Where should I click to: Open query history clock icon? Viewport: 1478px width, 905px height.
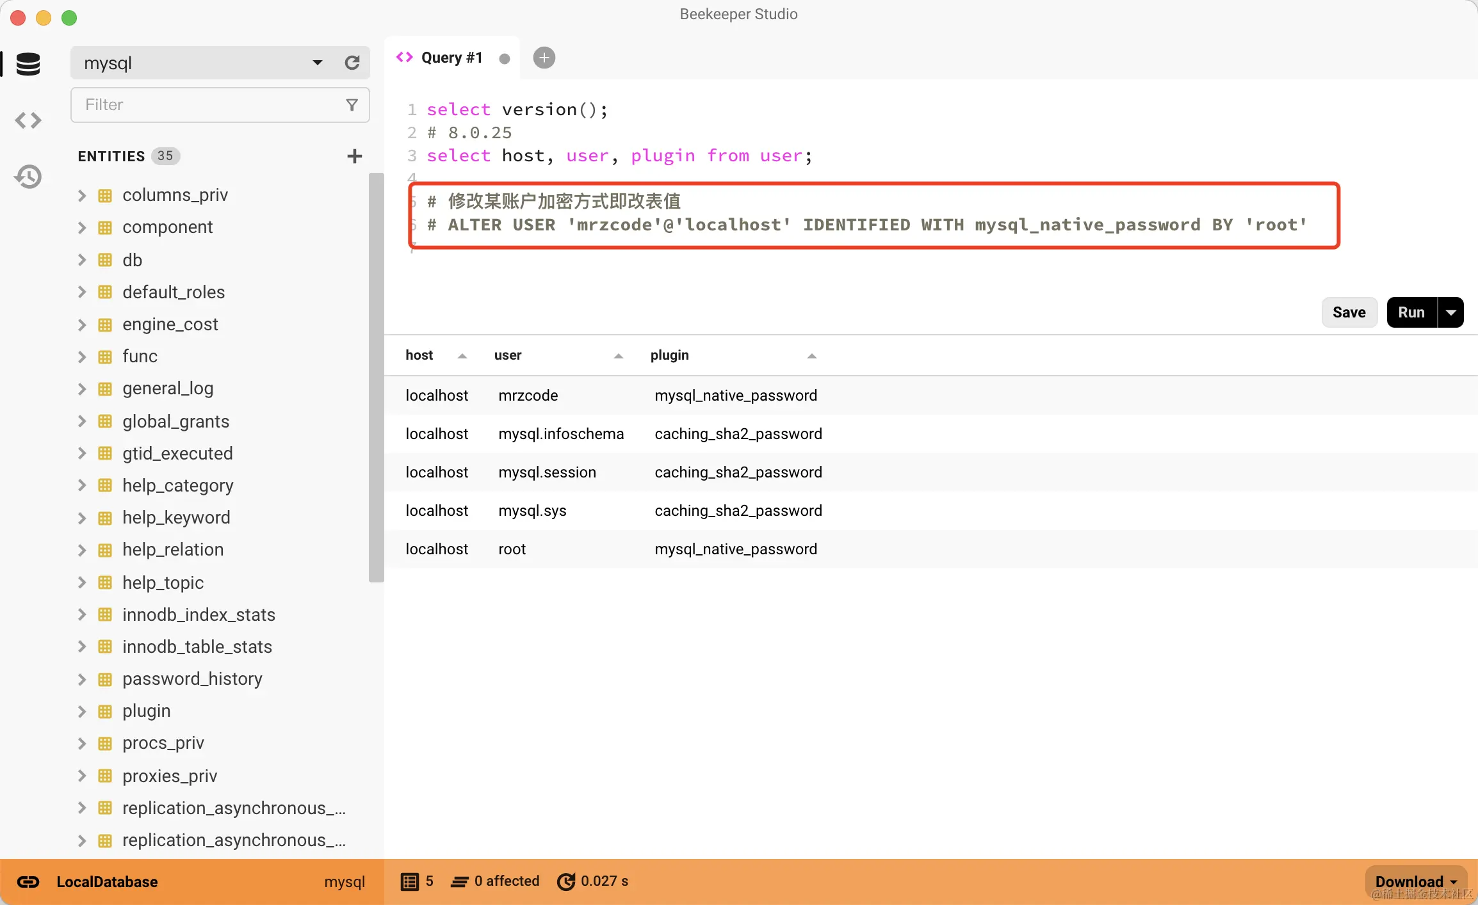(x=28, y=176)
